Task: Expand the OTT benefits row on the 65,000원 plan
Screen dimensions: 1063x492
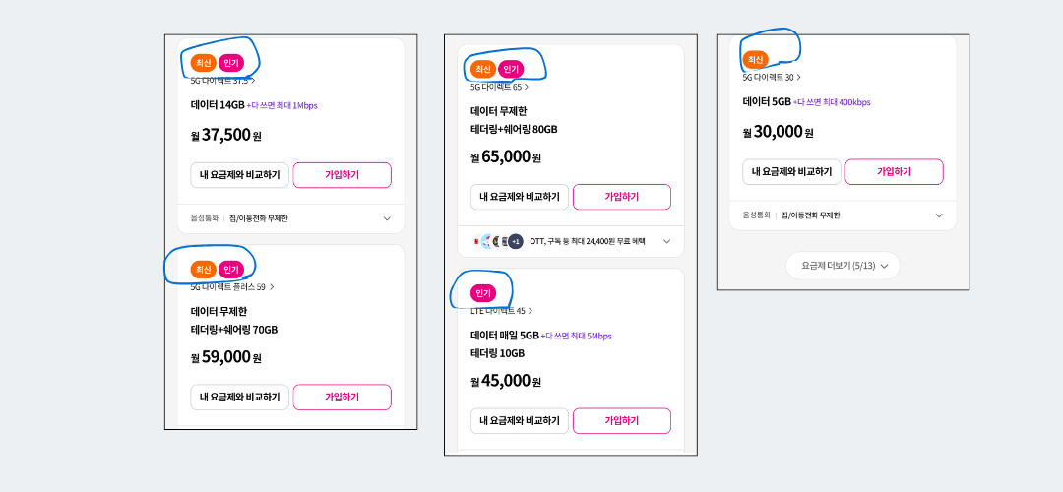Action: pyautogui.click(x=666, y=241)
